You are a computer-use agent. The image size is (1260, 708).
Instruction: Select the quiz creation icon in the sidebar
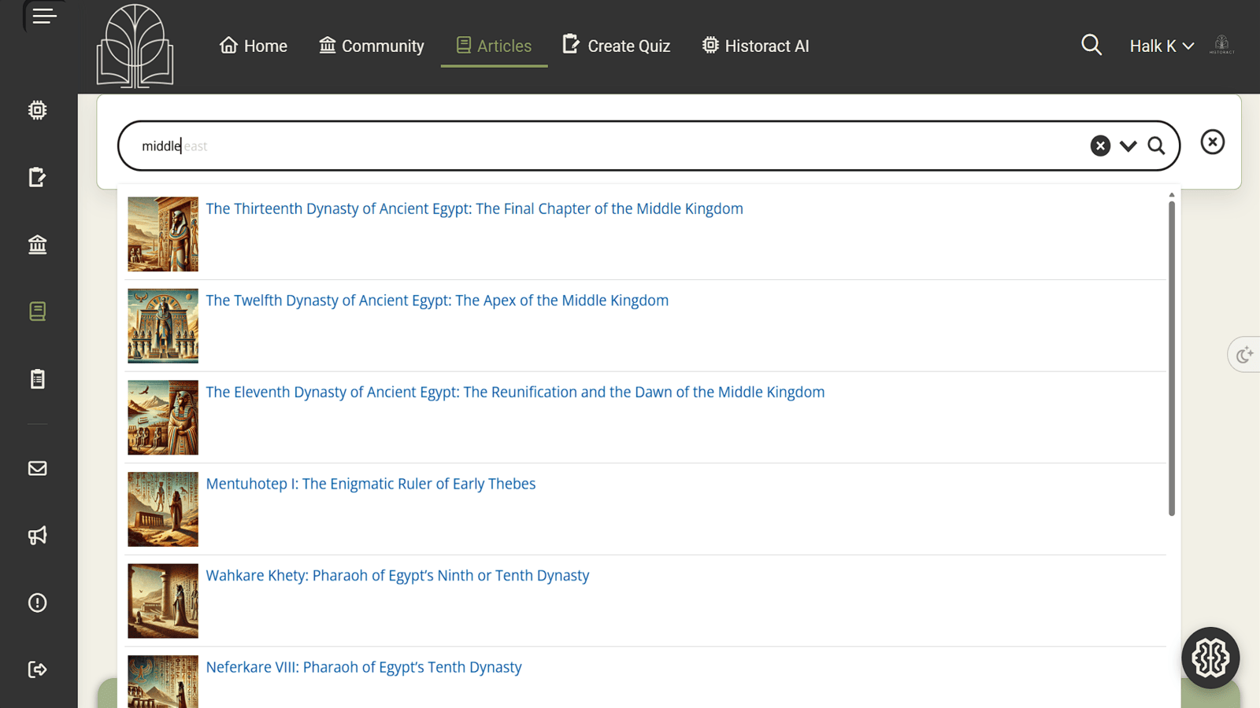coord(37,177)
